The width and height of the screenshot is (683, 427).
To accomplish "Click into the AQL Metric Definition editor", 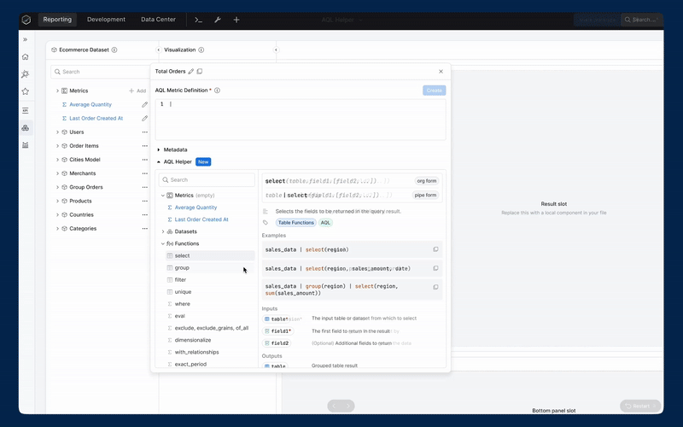I will 301,120.
